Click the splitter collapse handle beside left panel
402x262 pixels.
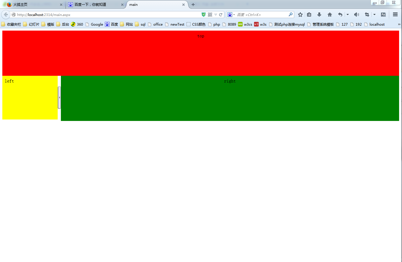point(59,98)
